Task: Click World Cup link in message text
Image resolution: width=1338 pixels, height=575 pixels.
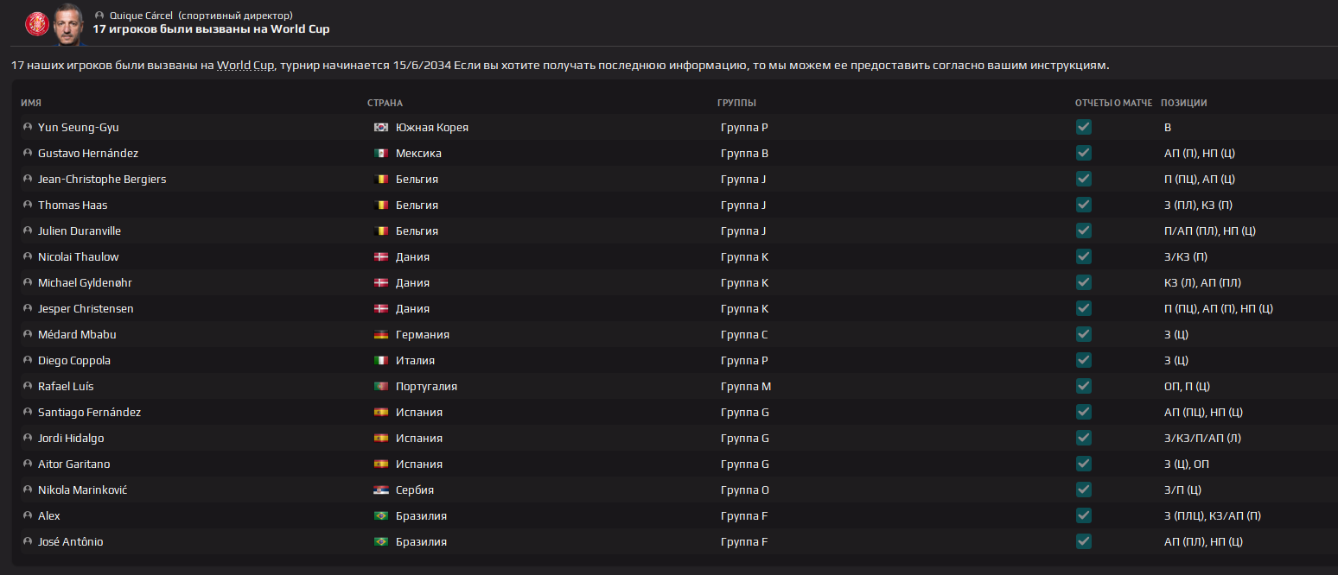Action: click(245, 66)
